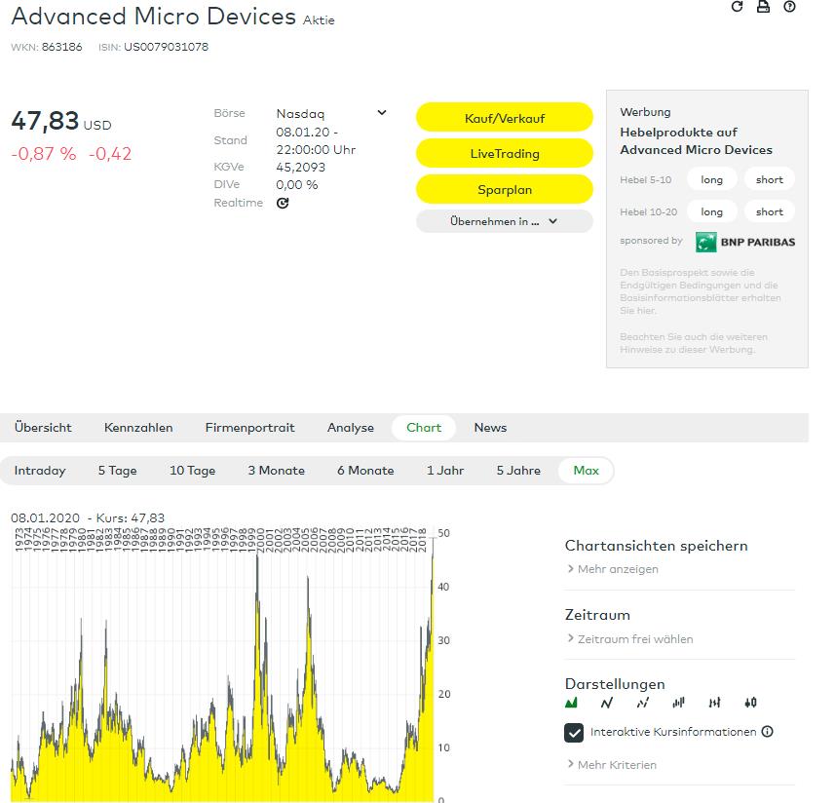Open the page refresh icon top right

pos(738,8)
